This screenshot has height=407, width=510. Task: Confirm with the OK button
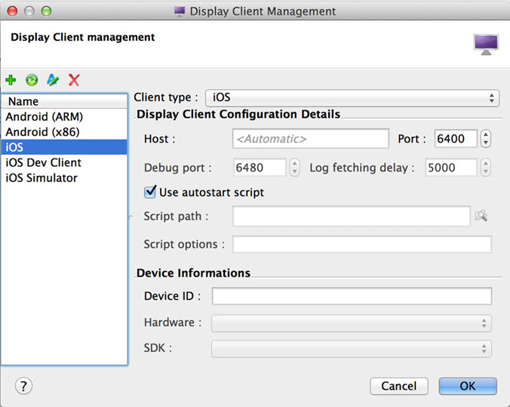(468, 386)
